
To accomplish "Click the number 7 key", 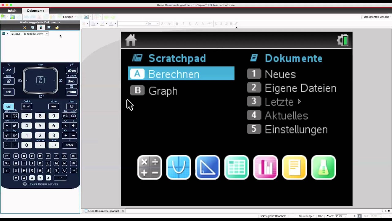I will [x=27, y=116].
